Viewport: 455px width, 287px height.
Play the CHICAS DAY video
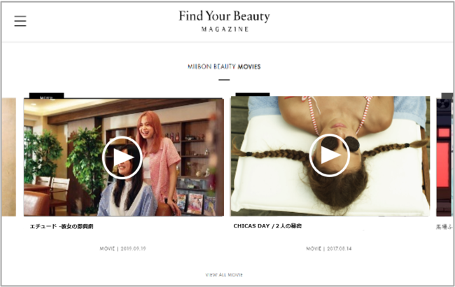(330, 155)
